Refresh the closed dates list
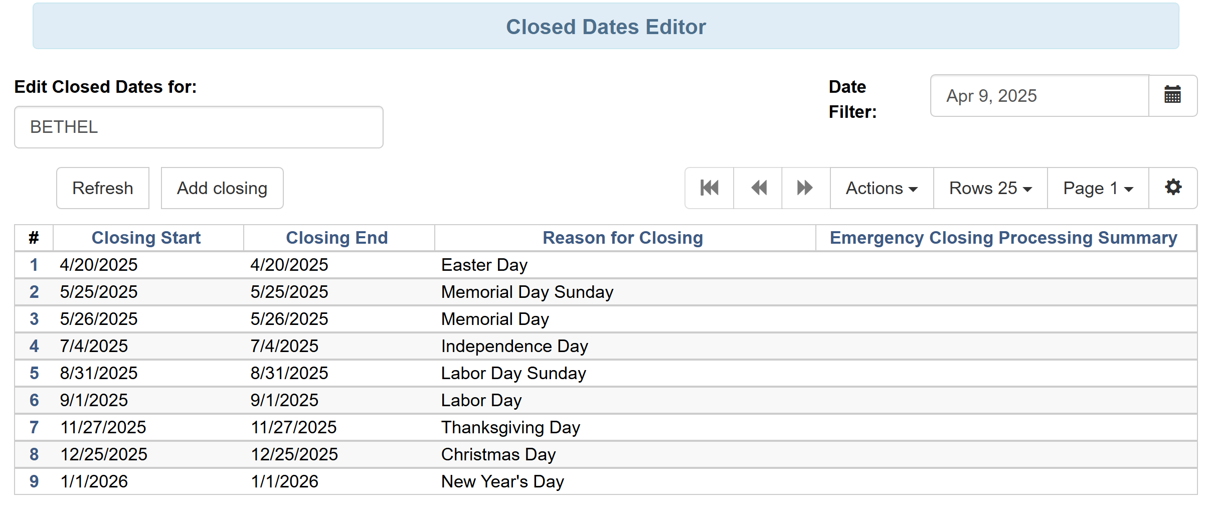Screen dimensions: 1210x510 pos(102,188)
